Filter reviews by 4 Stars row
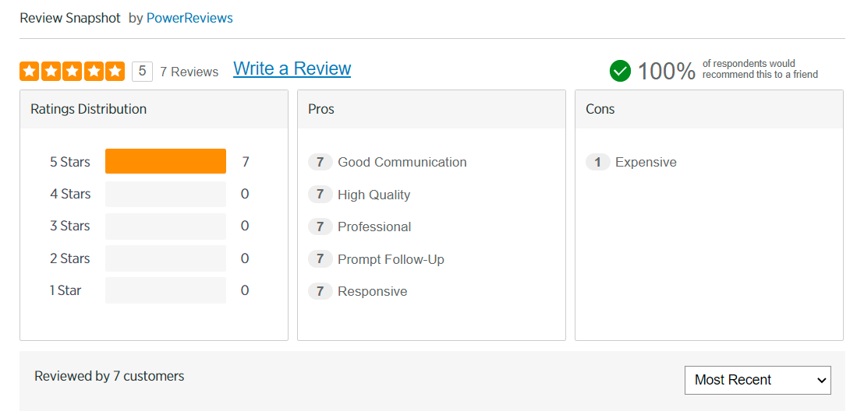This screenshot has height=411, width=864. (x=165, y=194)
